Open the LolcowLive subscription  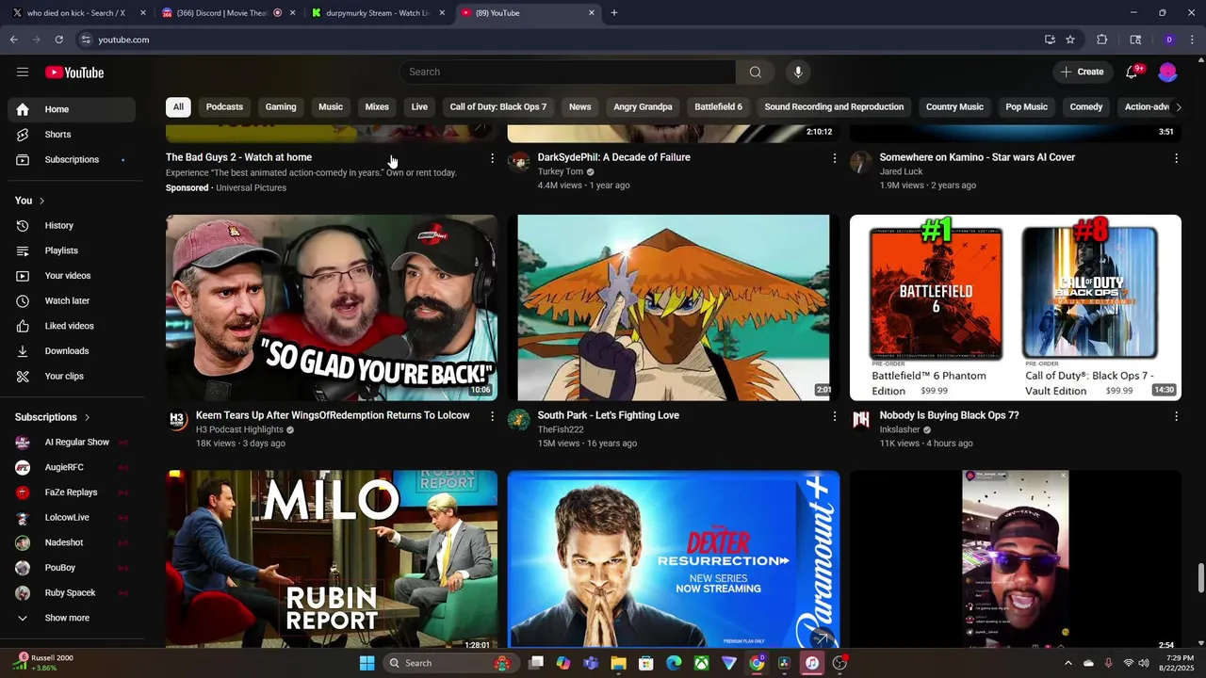click(72, 518)
